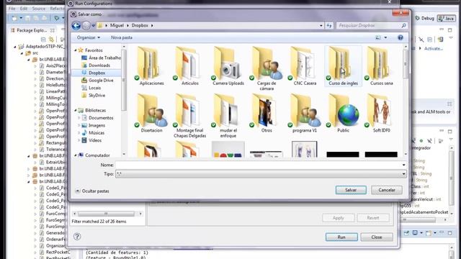Open the Source menu in Eclipse
461x259 pixels.
point(38,9)
